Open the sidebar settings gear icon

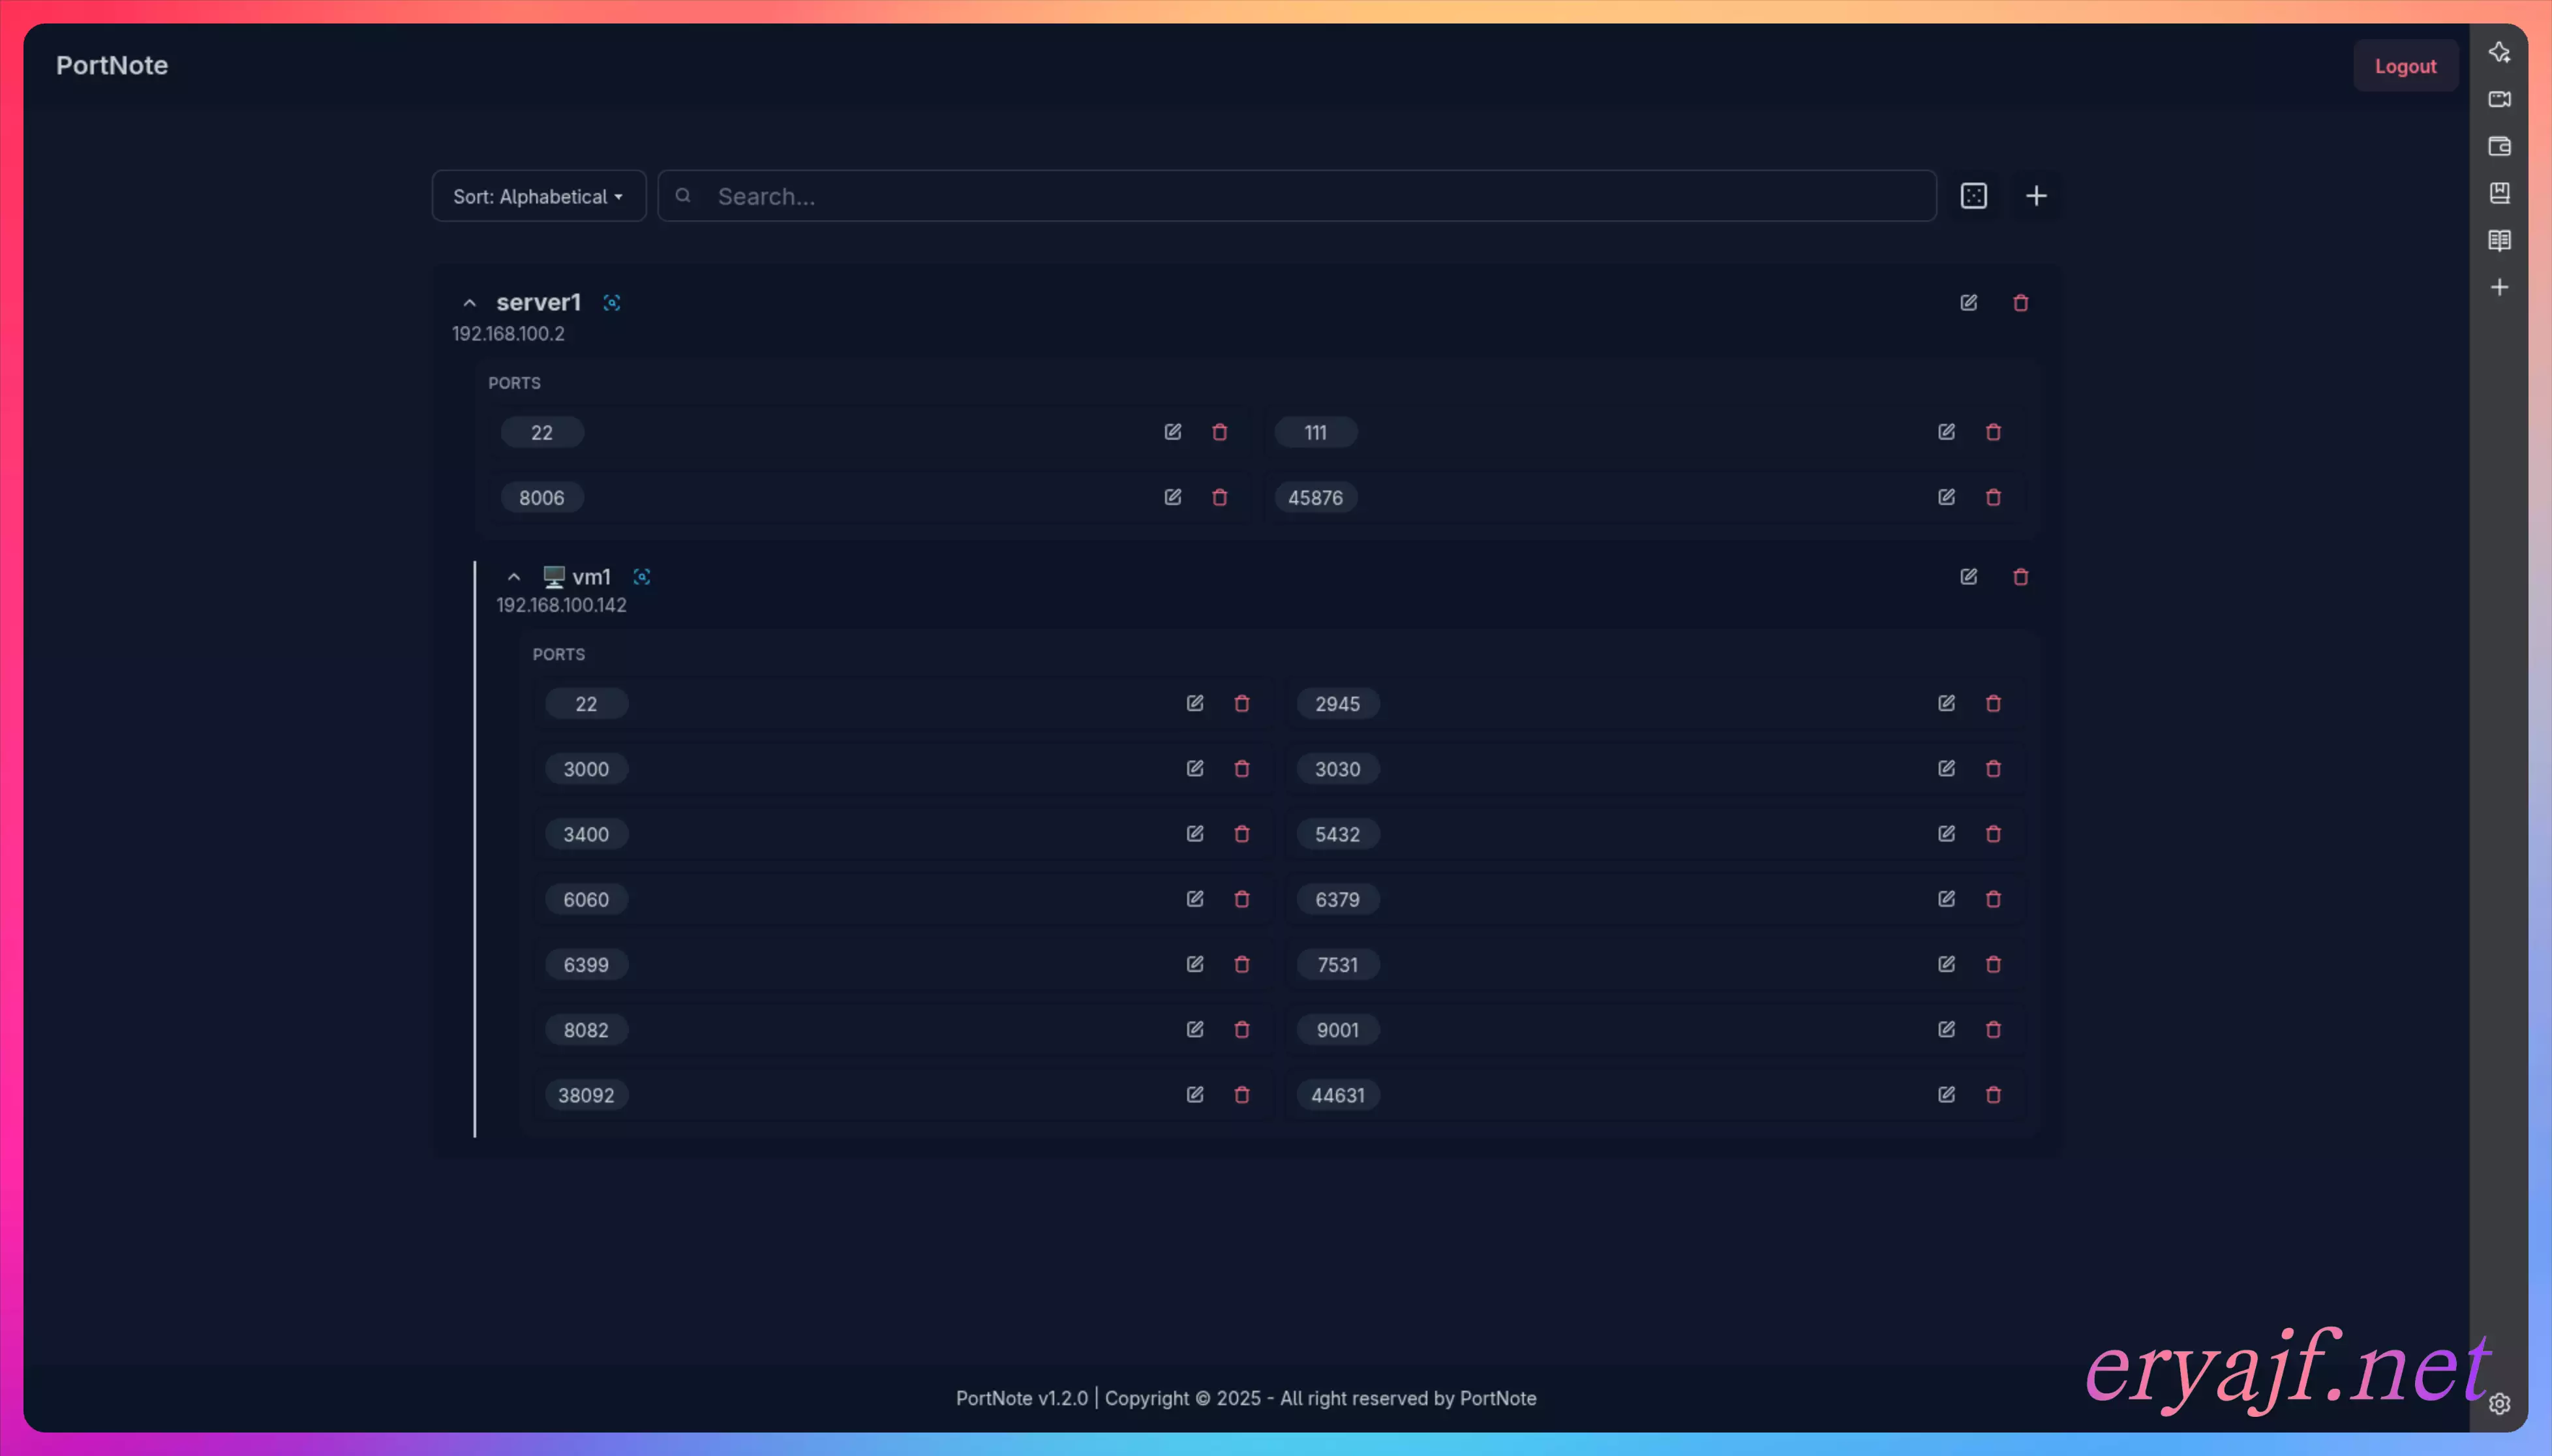[x=2499, y=1403]
